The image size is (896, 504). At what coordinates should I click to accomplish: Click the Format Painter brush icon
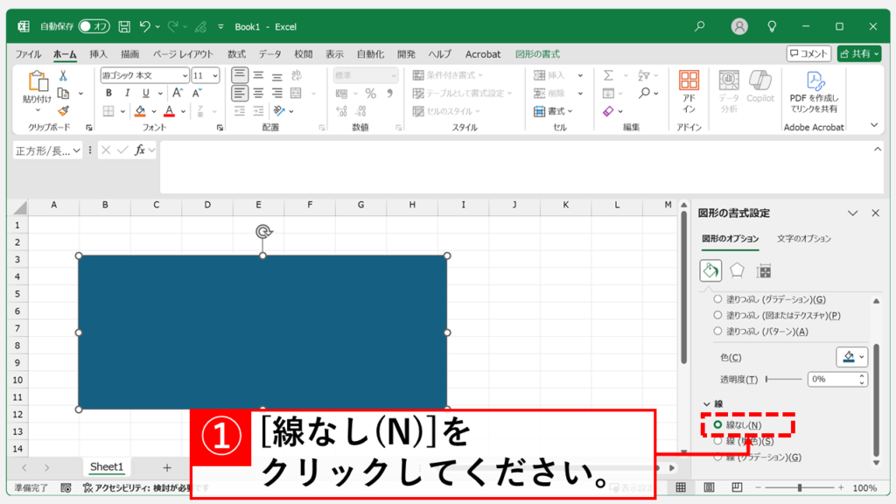pos(63,111)
